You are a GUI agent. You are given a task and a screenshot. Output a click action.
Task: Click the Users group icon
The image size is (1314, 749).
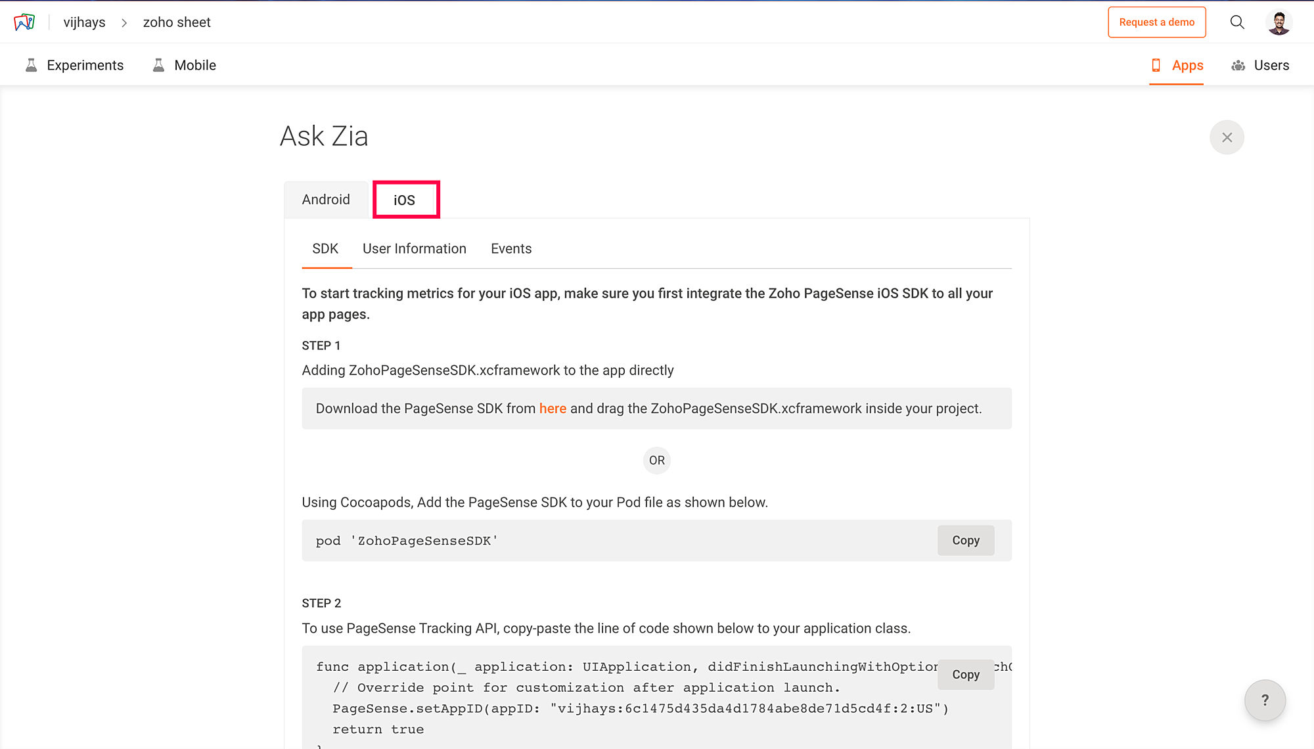click(x=1238, y=65)
